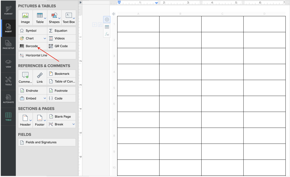This screenshot has height=177, width=290.
Task: Expand the Chart options dropdown
Action: click(45, 38)
